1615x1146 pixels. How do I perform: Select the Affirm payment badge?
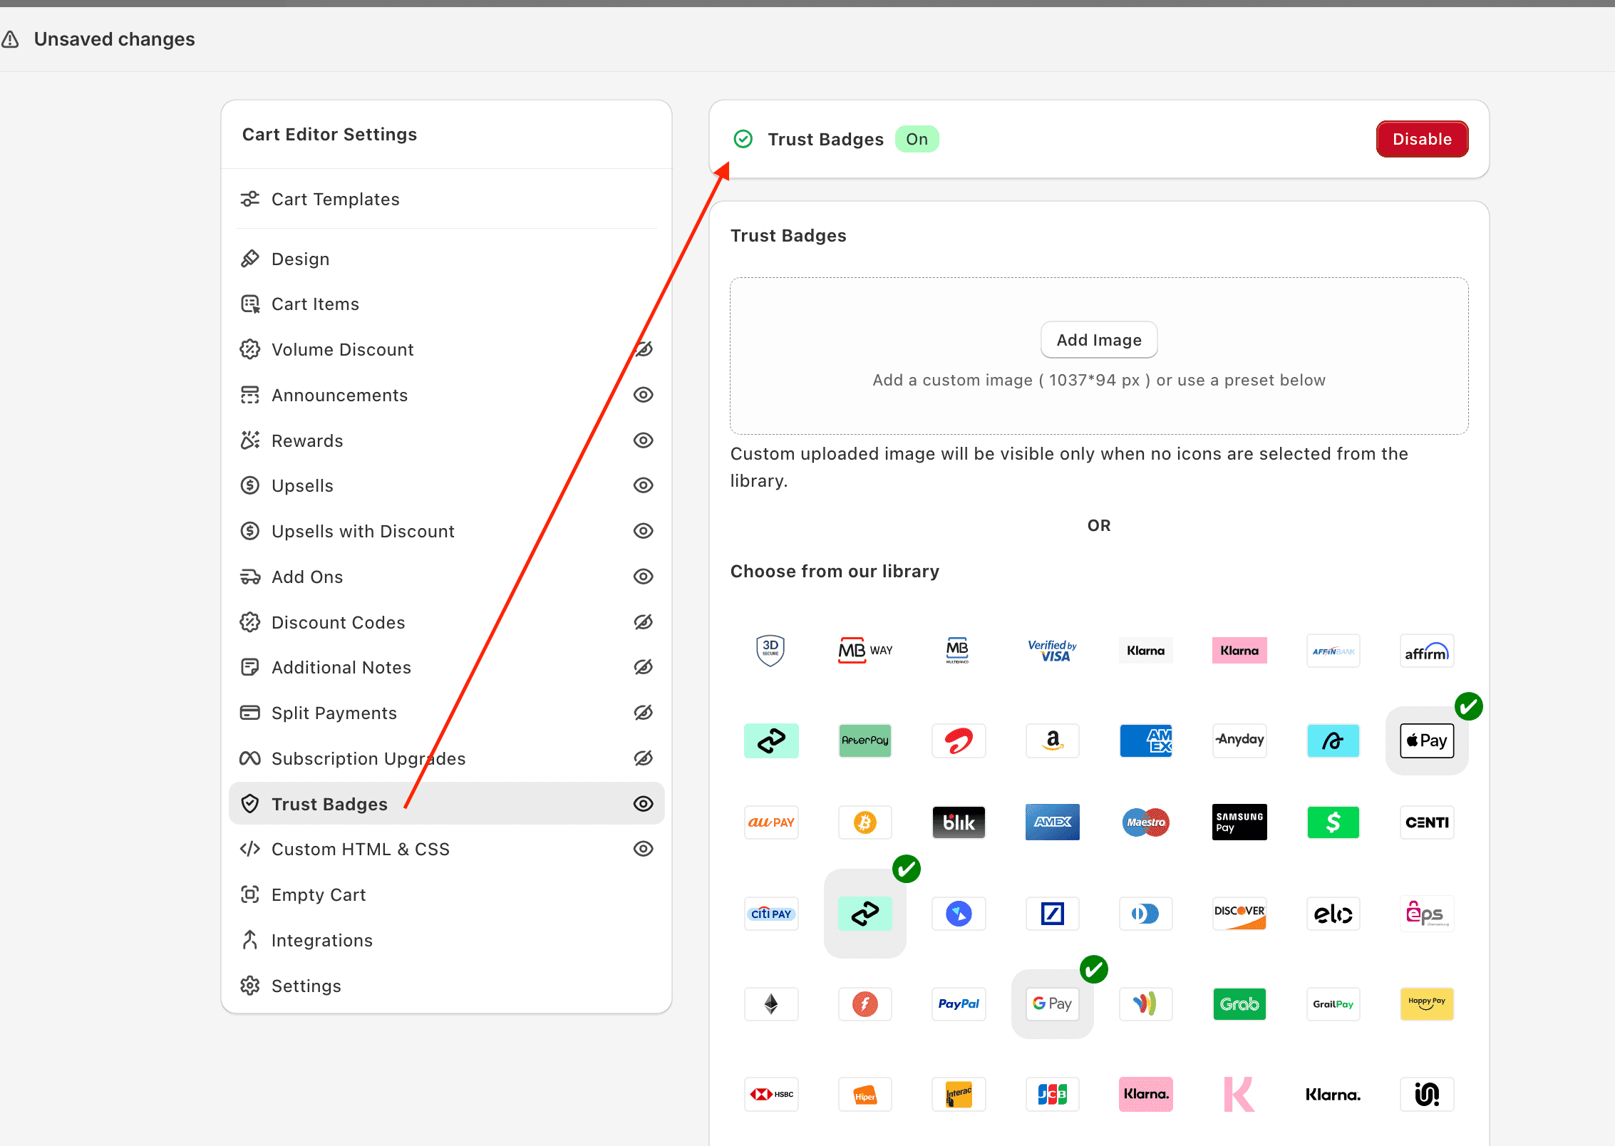(x=1427, y=651)
